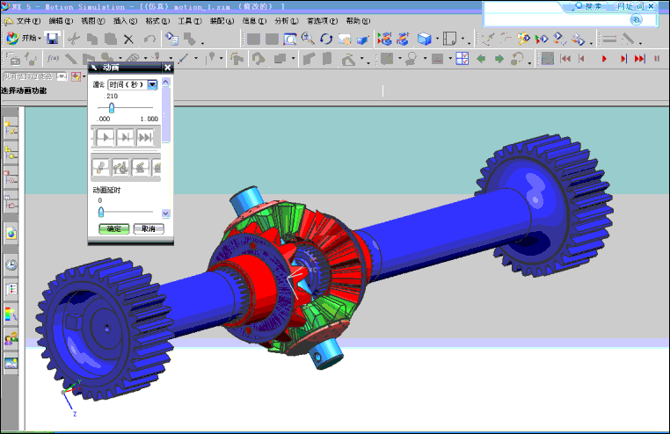This screenshot has width=670, height=434.
Task: Open the 插入 (Insert) menu
Action: click(x=125, y=21)
